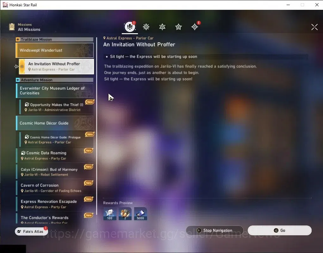This screenshot has height=253, width=323.
Task: Click the New badge on Express Renovation Escapade
Action: 89,199
